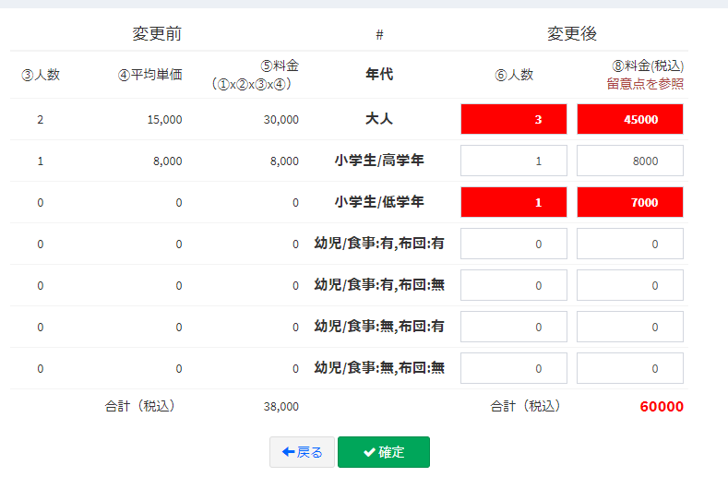Click the ④平均単価 column header
Viewport: 728px width, 477px height.
[x=150, y=75]
